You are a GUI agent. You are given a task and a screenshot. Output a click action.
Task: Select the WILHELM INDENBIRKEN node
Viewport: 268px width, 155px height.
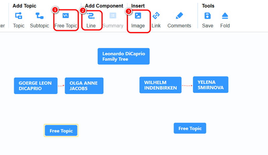pyautogui.click(x=160, y=85)
